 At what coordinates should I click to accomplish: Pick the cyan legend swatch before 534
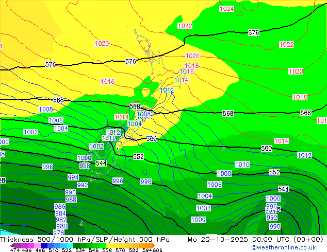(x=70, y=245)
